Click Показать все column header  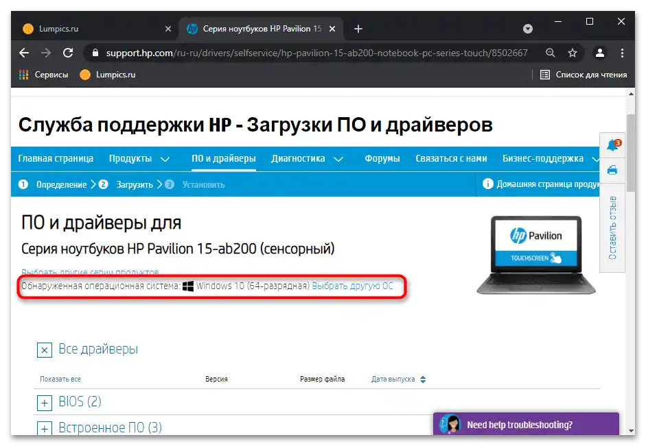point(60,379)
